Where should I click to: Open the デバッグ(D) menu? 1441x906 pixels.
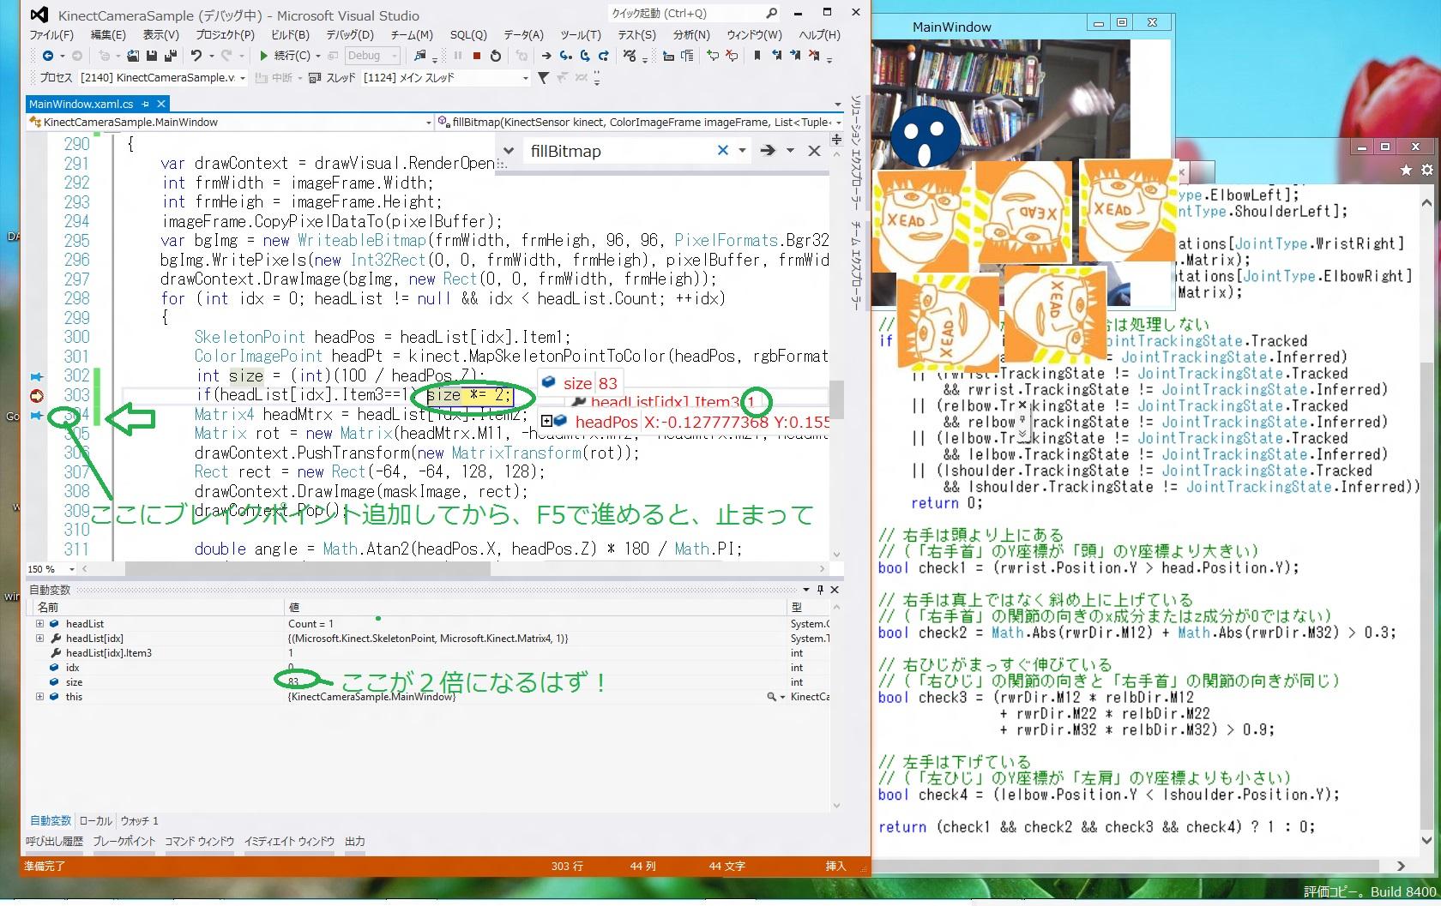click(x=349, y=35)
